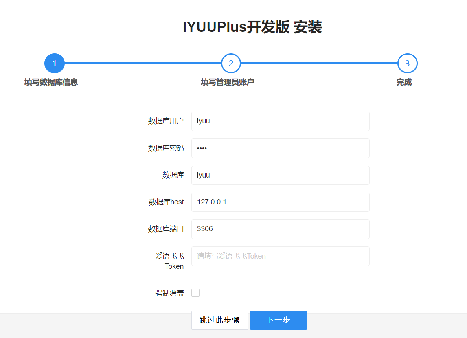The height and width of the screenshot is (338, 467).
Task: Edit the 数据库host field with 127.0.0.1
Action: click(x=280, y=202)
